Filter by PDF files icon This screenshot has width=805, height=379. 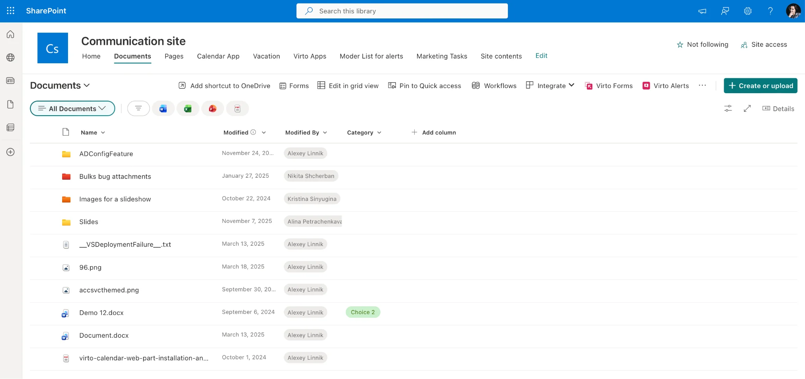tap(237, 109)
